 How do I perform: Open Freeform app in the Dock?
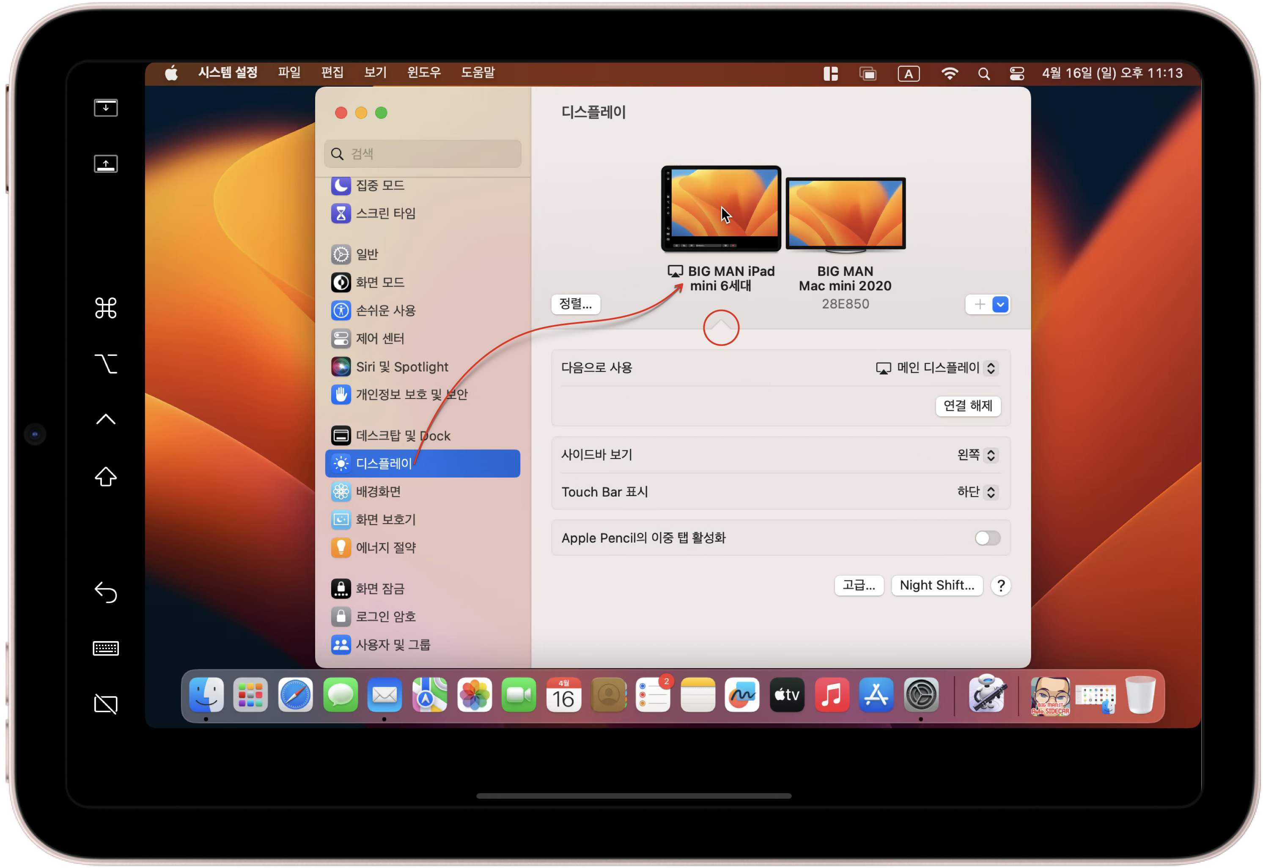[x=741, y=695]
